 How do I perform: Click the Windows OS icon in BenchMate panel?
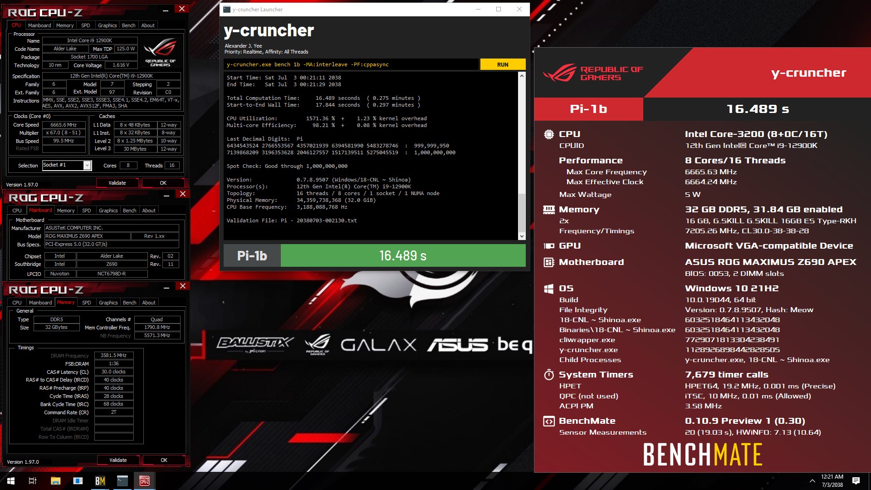(549, 289)
